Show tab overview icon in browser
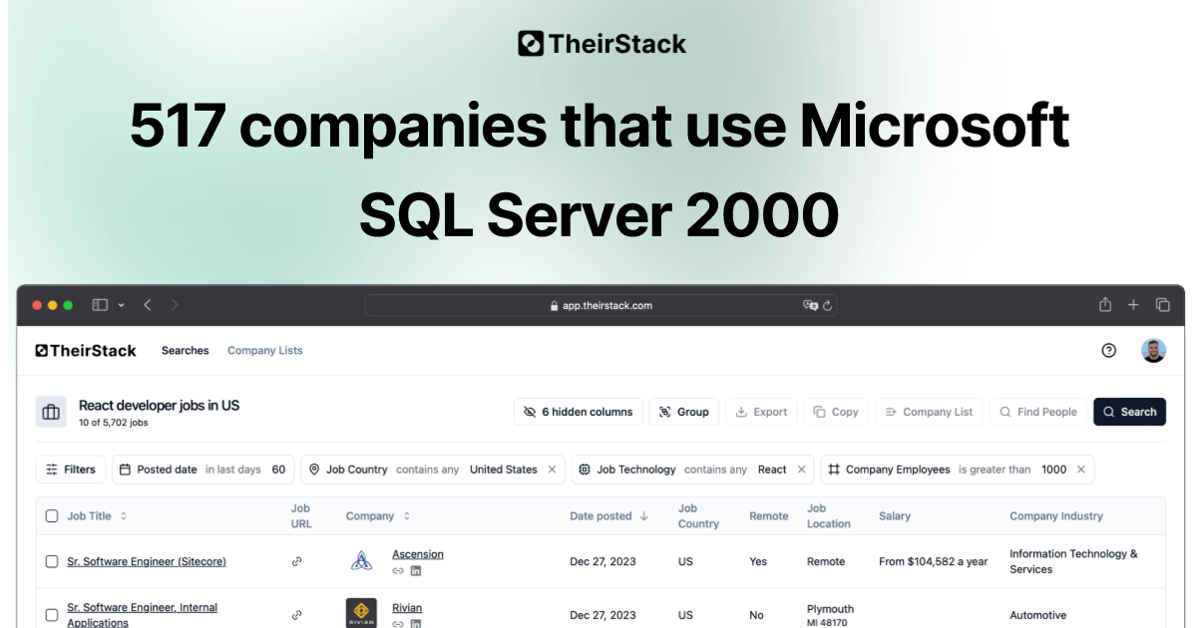 click(x=1162, y=305)
